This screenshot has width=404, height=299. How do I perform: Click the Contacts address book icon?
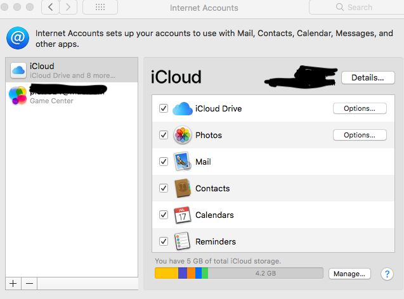(x=183, y=188)
